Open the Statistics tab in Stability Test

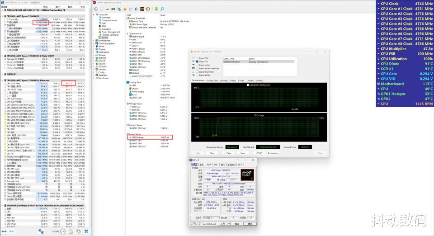pos(259,80)
